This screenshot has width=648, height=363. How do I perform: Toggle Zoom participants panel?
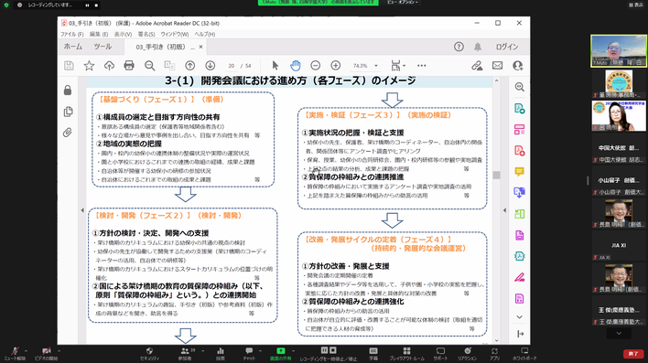click(x=185, y=354)
